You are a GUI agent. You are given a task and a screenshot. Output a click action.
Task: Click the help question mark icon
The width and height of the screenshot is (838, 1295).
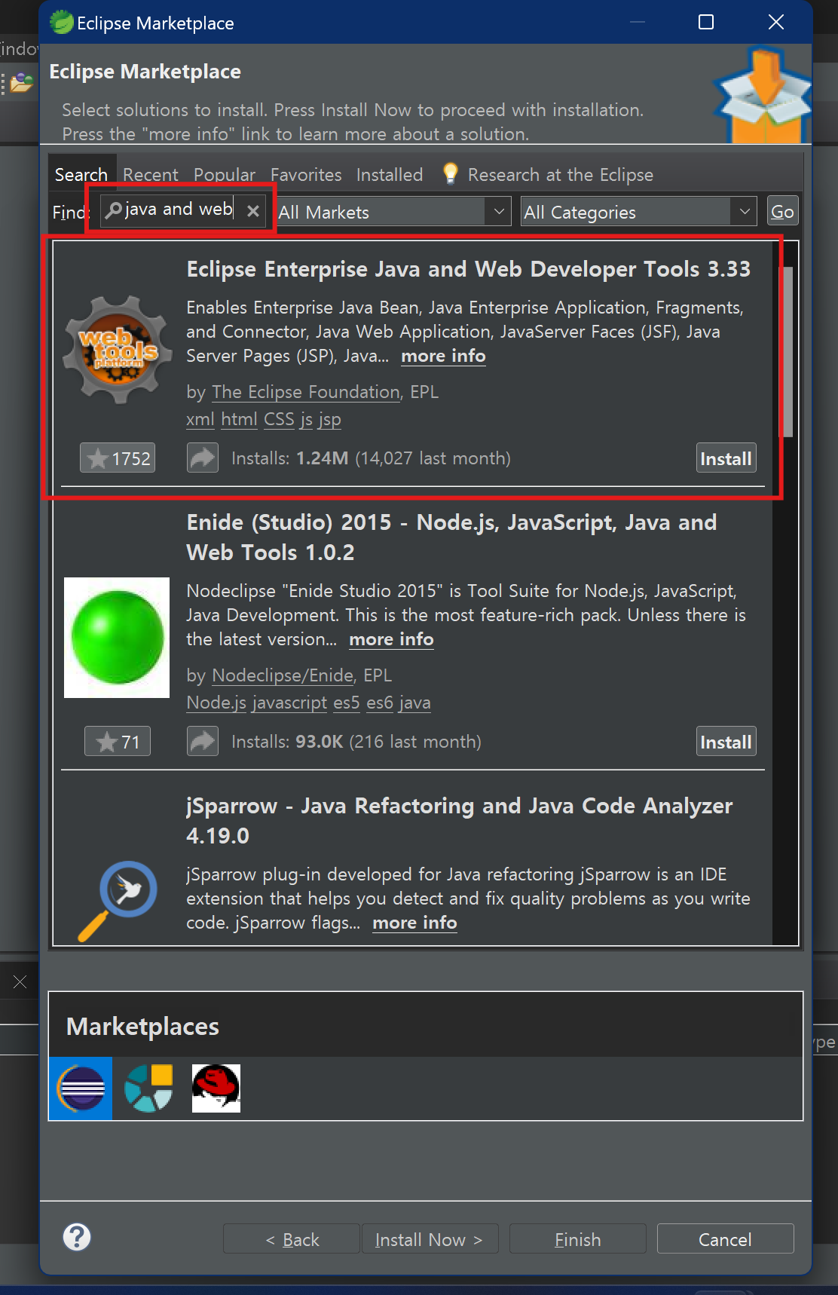tap(77, 1237)
